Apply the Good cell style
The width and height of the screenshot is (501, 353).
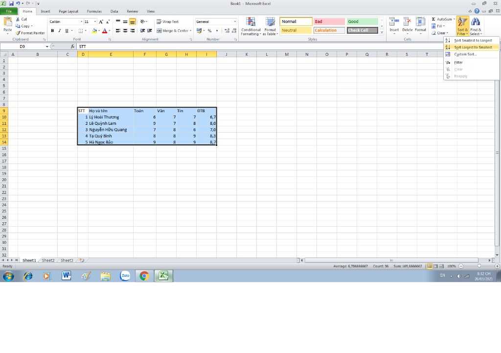point(363,22)
